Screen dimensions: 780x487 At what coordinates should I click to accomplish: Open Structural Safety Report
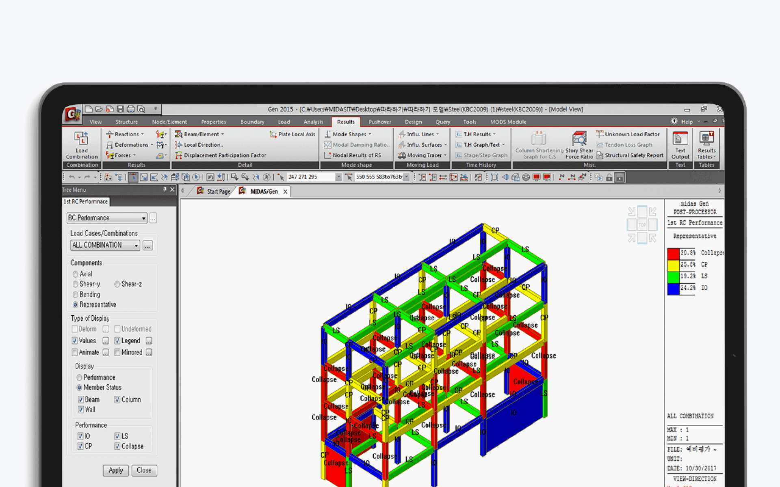point(630,155)
